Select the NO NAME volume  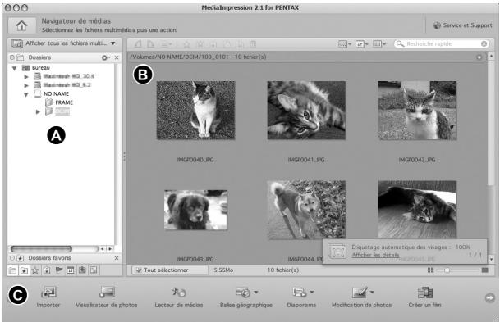point(52,94)
